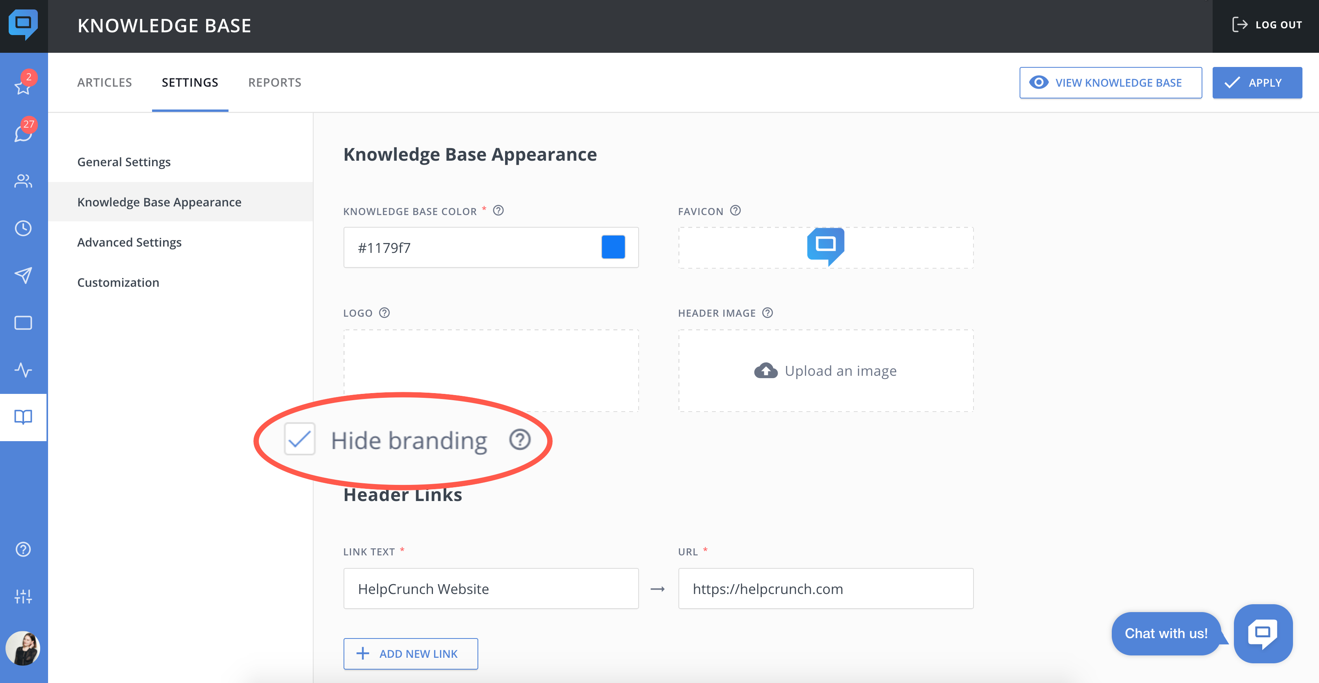Viewport: 1319px width, 683px height.
Task: Open the help question mark sidebar icon
Action: [23, 549]
